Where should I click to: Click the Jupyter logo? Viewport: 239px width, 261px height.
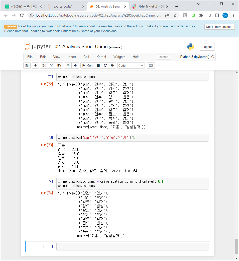tap(38, 47)
